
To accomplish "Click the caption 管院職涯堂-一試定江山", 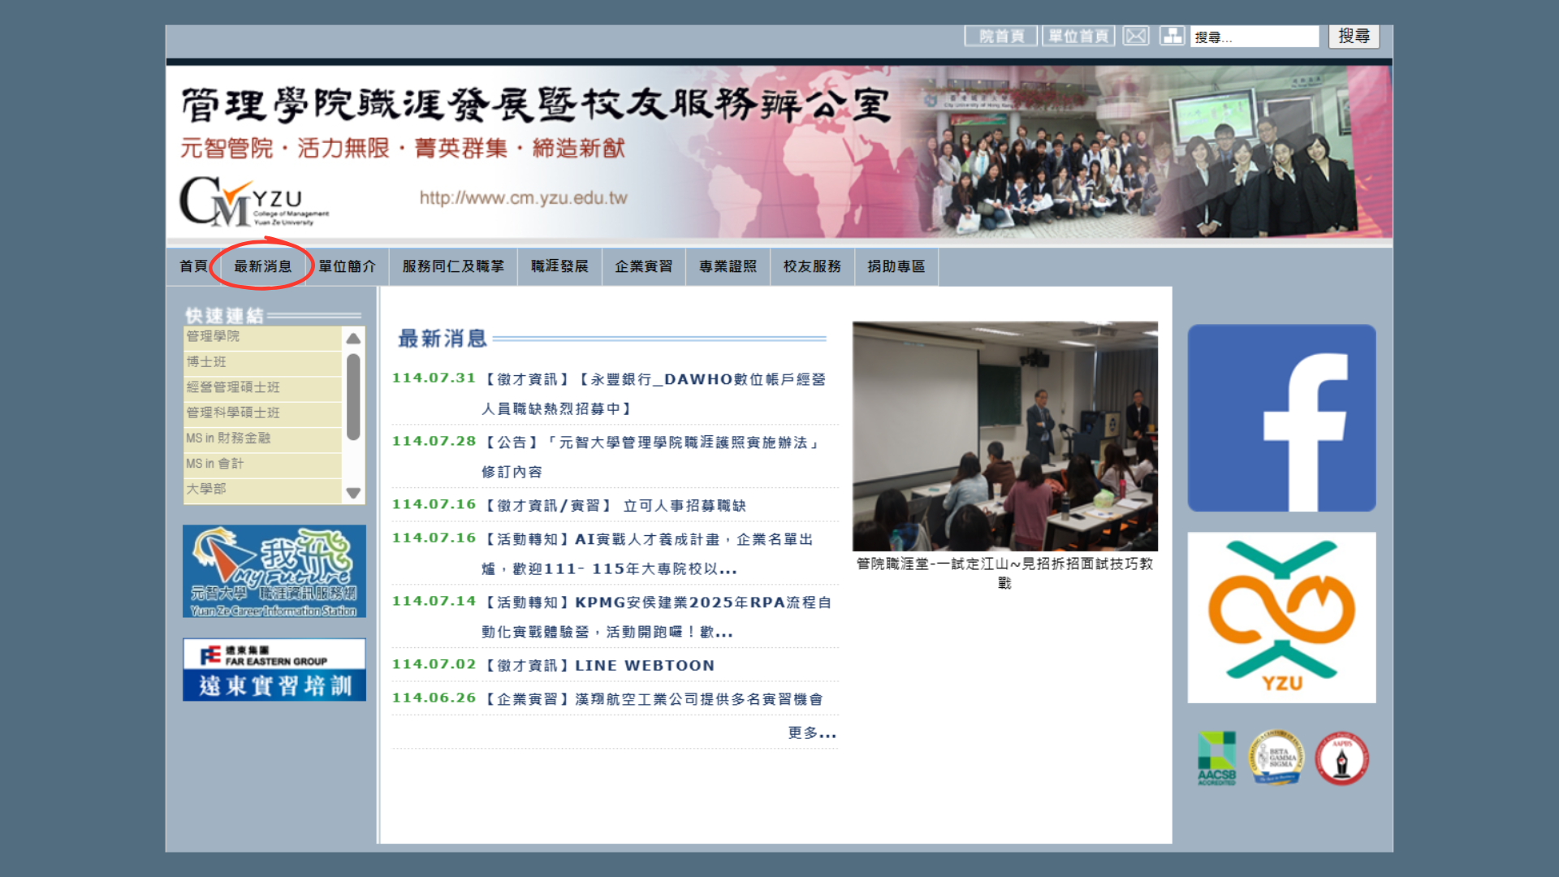I will [x=1005, y=573].
